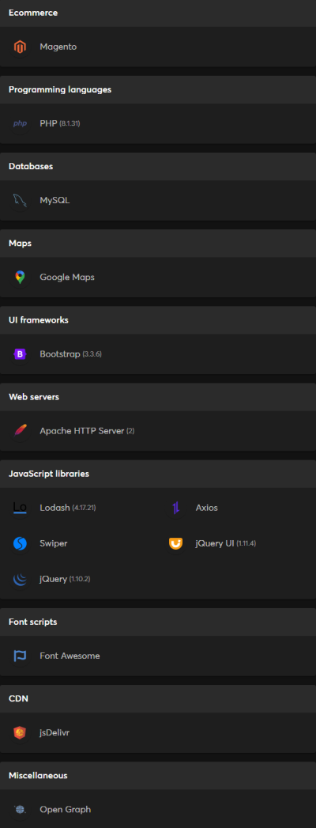Click the Bootstrap B icon
Image resolution: width=316 pixels, height=828 pixels.
[x=20, y=354]
